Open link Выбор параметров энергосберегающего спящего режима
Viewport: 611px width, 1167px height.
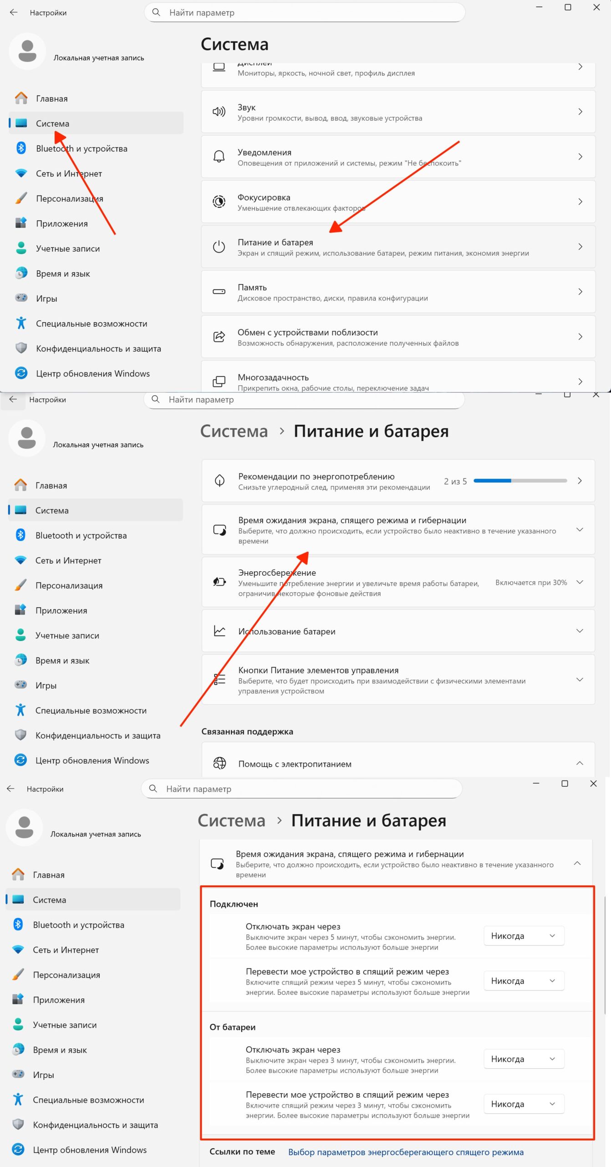[406, 1152]
